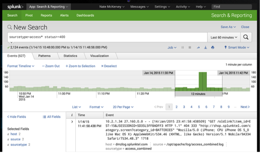This screenshot has width=260, height=153.
Task: Export search results with download icon
Action: [206, 48]
